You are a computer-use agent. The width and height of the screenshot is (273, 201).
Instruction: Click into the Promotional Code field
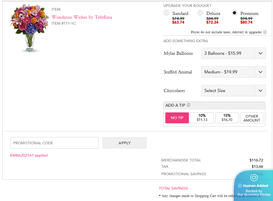pyautogui.click(x=55, y=143)
